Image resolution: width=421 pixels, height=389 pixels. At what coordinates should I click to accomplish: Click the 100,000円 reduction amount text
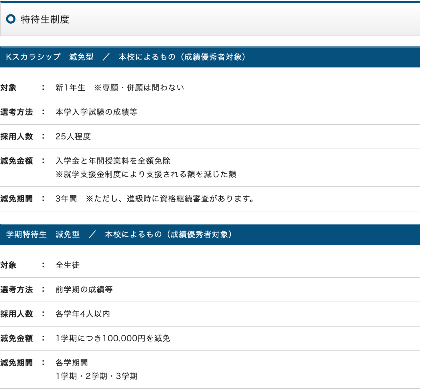[113, 338]
